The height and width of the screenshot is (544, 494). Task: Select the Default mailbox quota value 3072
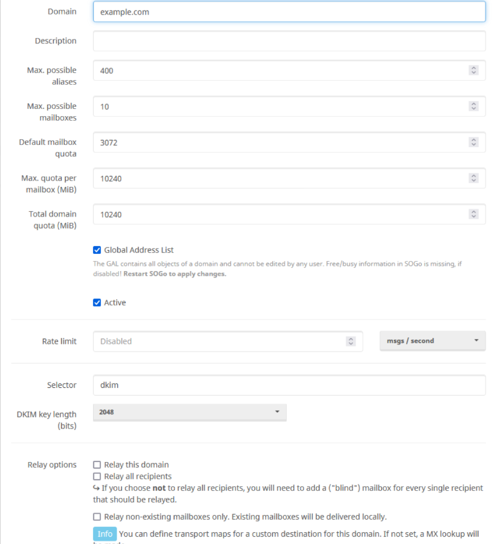(x=279, y=142)
